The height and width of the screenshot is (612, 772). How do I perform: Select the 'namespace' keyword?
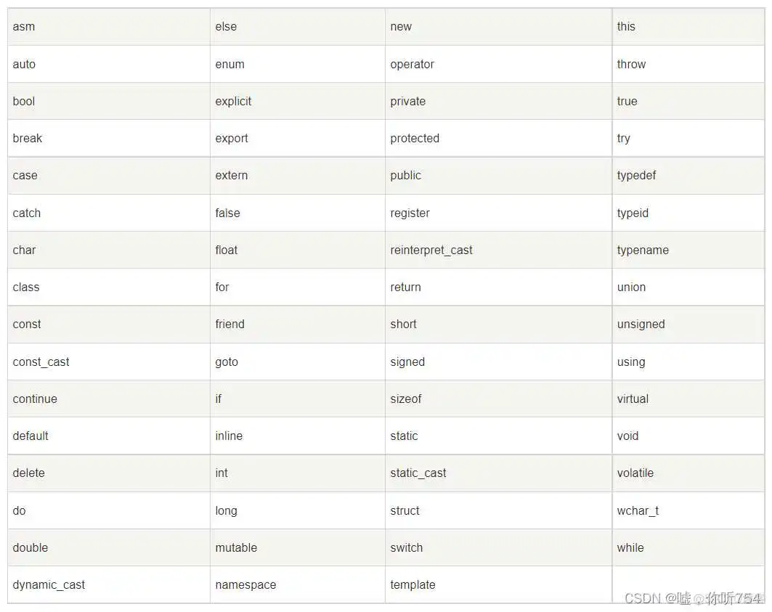tap(245, 585)
